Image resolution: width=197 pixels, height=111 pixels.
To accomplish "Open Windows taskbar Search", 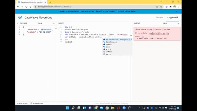I will click(73, 108).
